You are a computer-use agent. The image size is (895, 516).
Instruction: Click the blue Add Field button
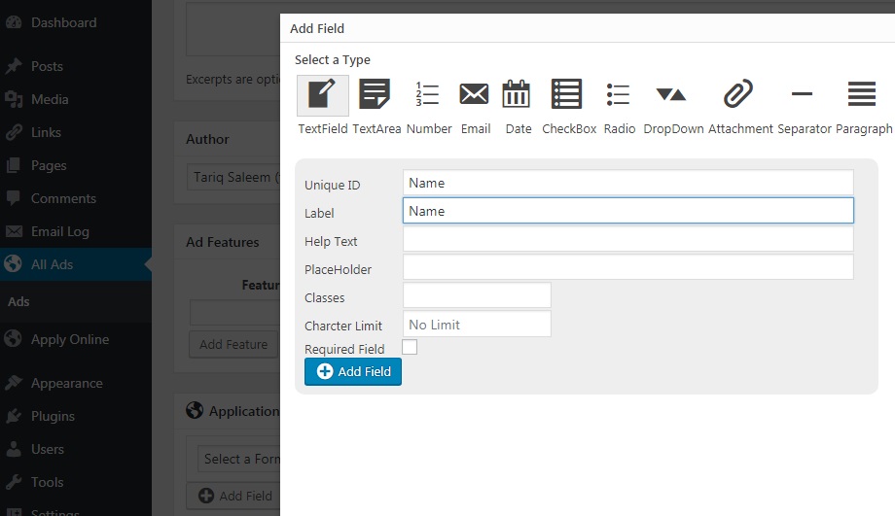(353, 371)
